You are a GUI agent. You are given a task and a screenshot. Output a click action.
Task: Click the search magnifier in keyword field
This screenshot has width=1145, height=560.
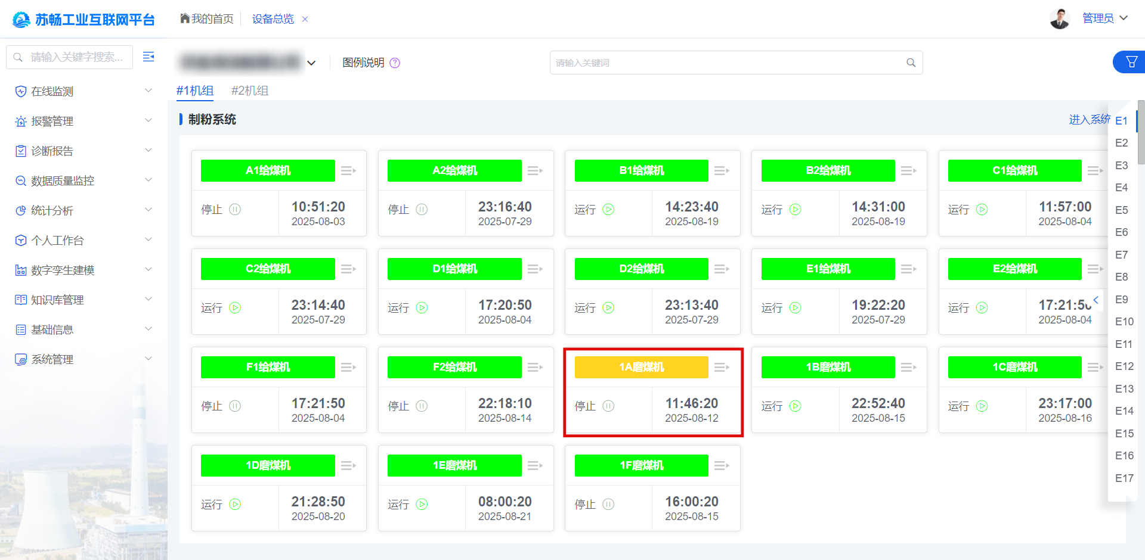tap(911, 63)
